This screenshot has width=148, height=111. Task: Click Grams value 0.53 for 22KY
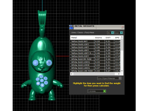97,56
